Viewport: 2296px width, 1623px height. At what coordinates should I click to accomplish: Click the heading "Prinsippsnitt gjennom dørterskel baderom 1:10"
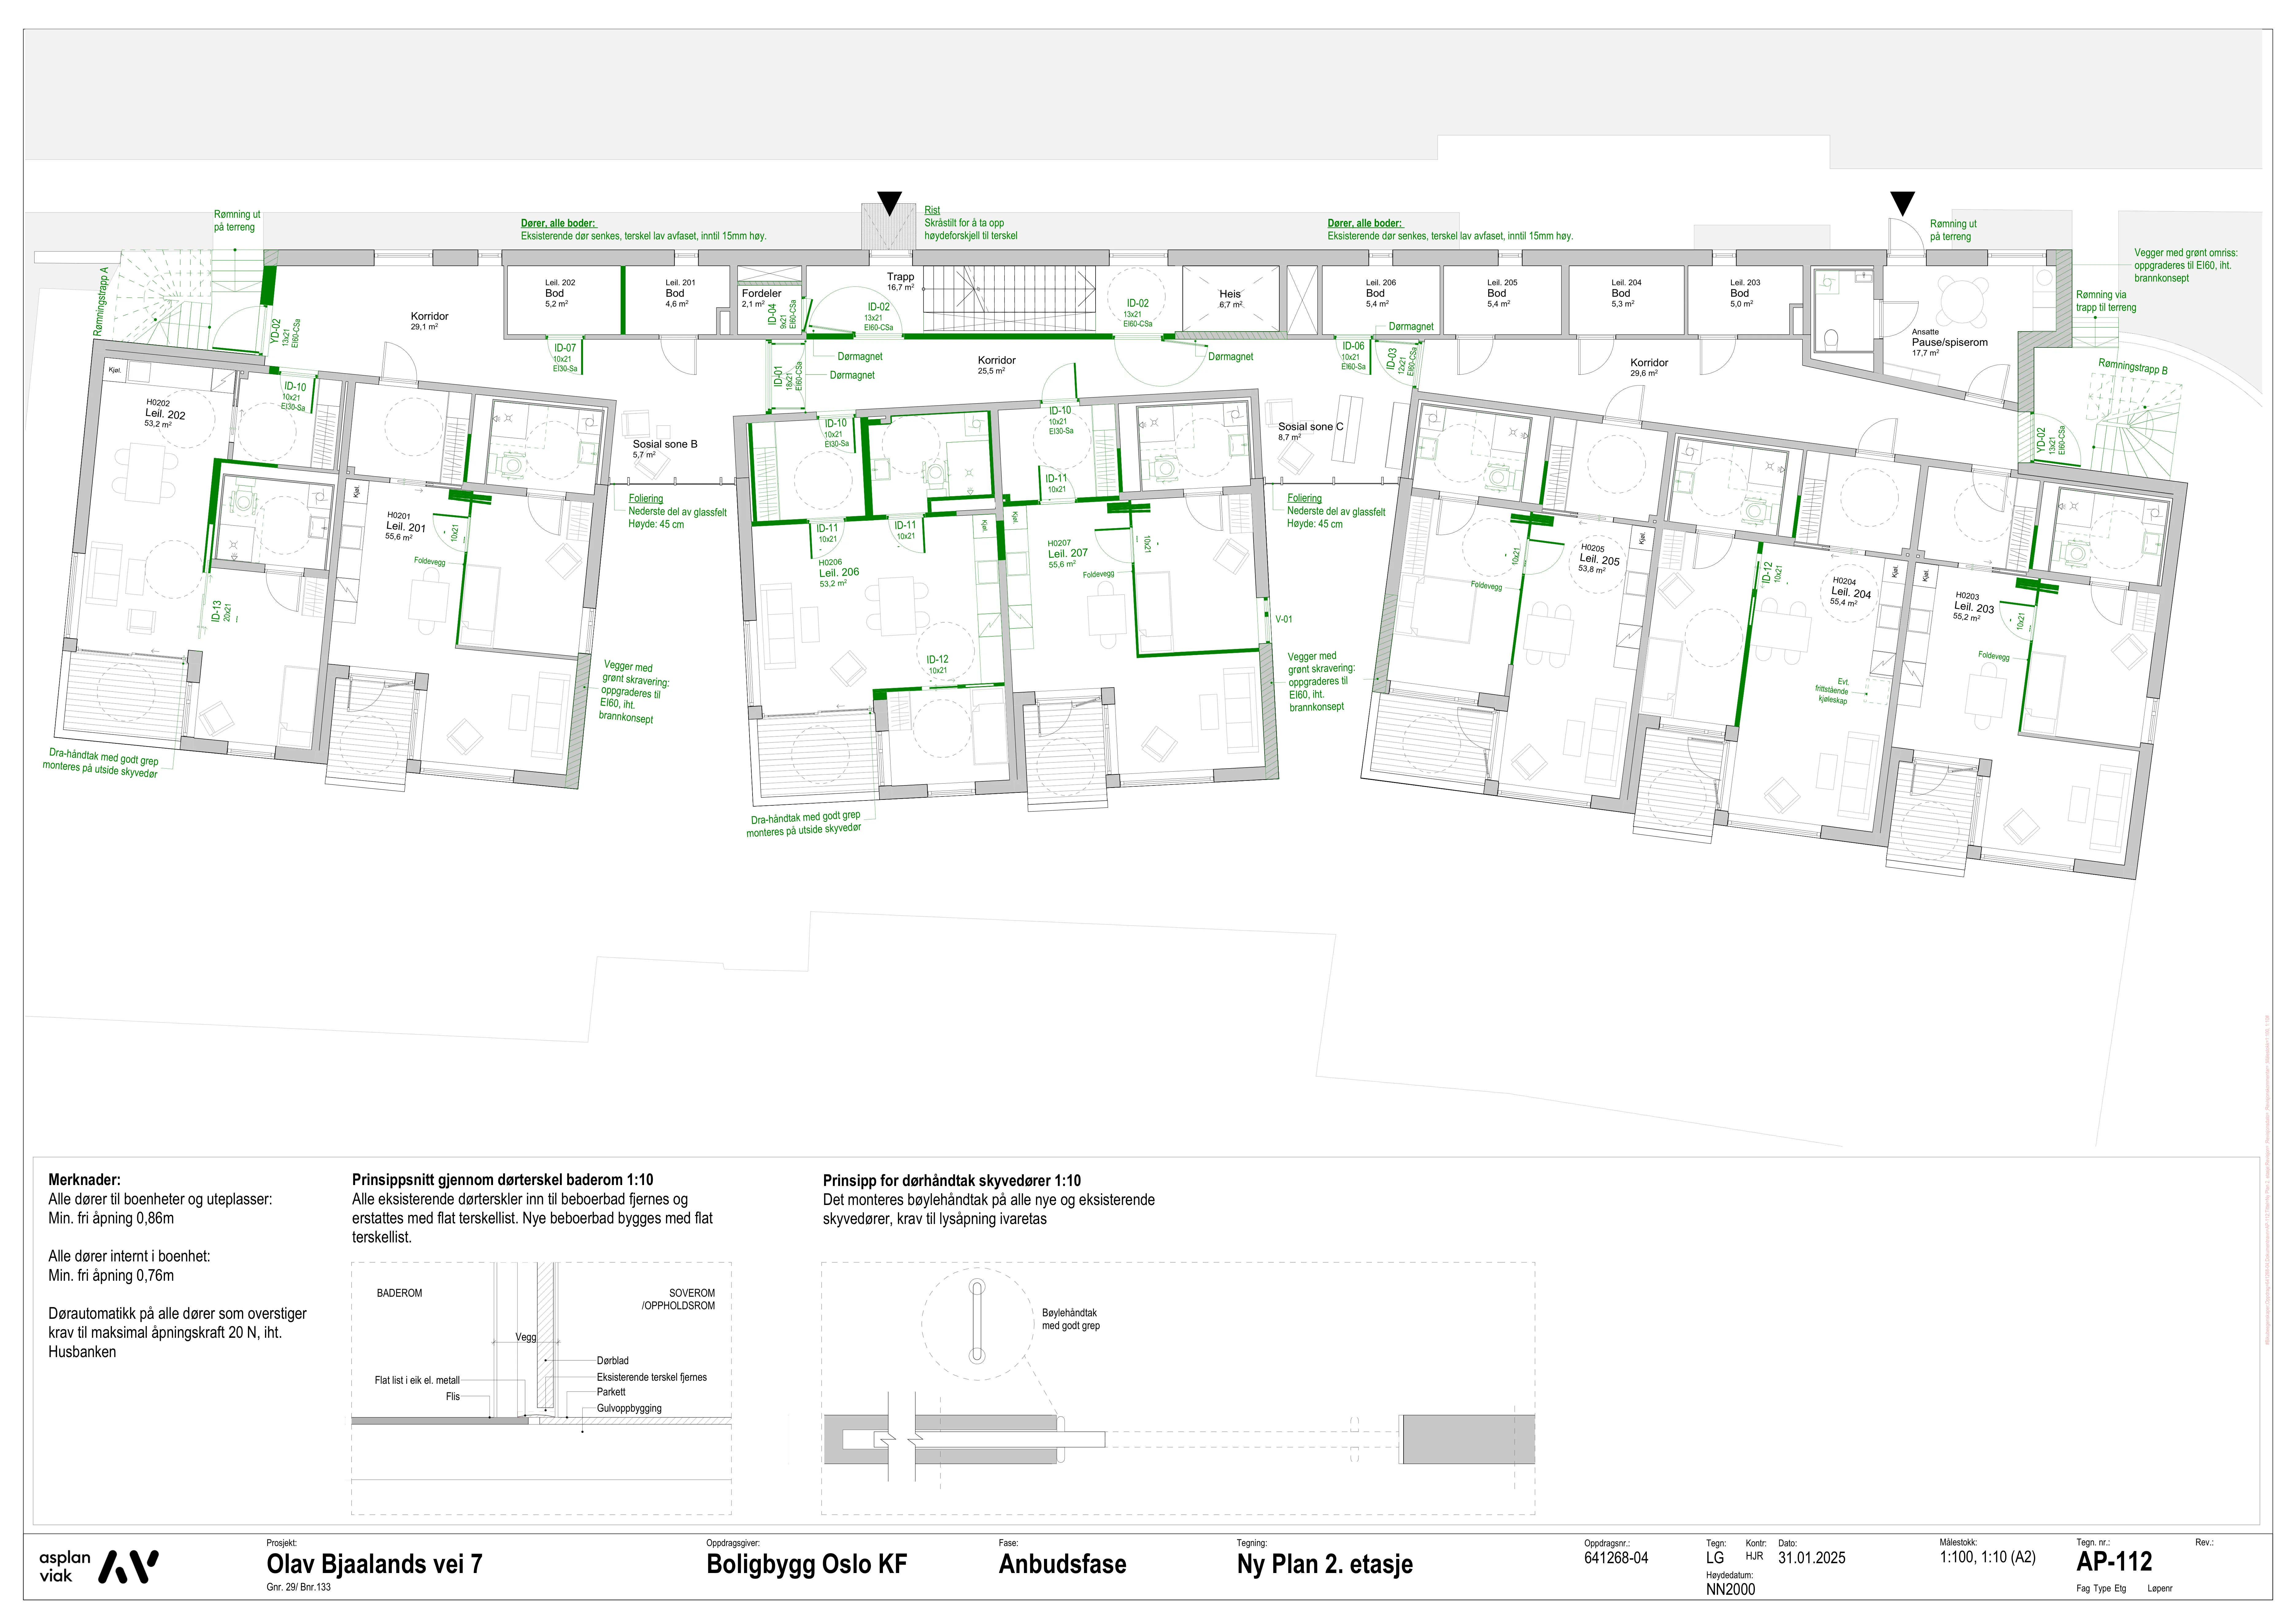point(502,1180)
